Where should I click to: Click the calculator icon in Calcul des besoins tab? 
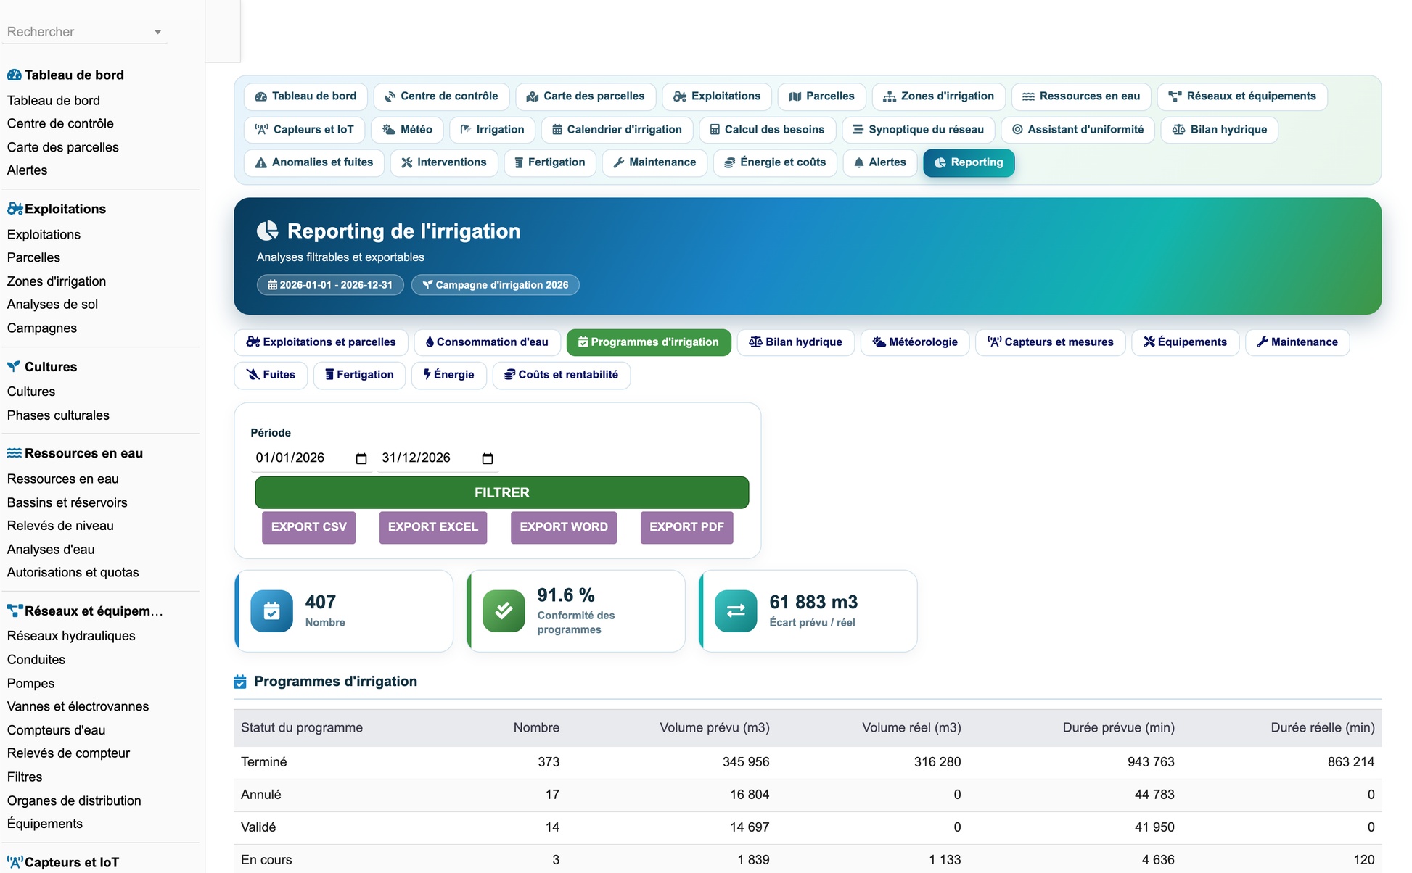tap(715, 130)
